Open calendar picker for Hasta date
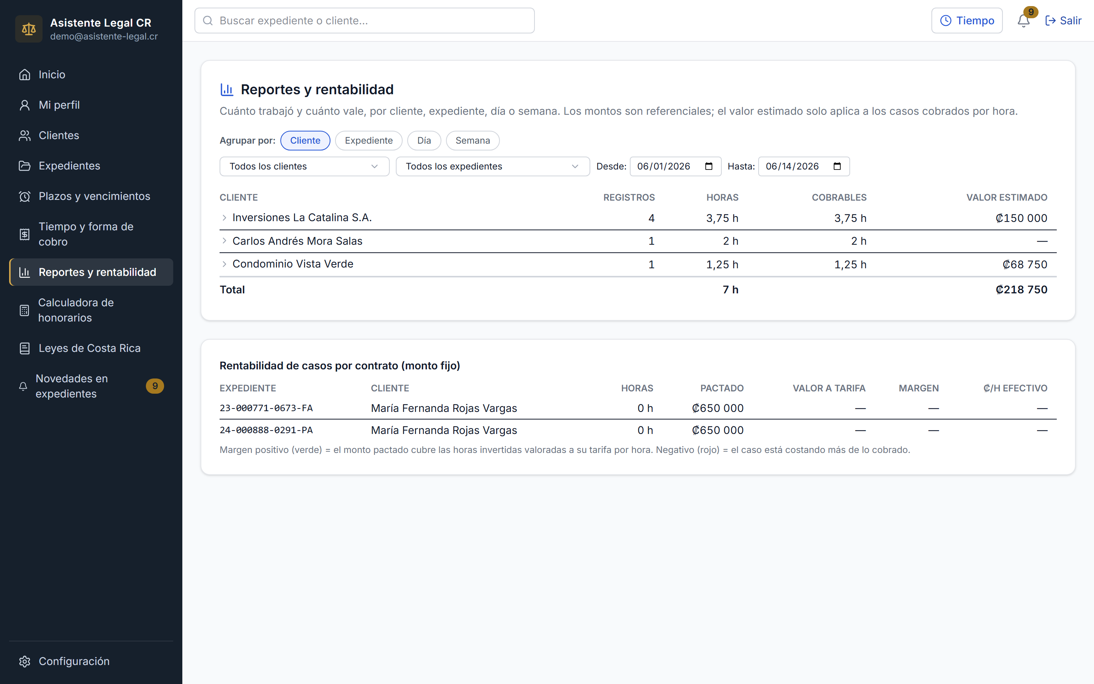The image size is (1094, 684). point(837,166)
